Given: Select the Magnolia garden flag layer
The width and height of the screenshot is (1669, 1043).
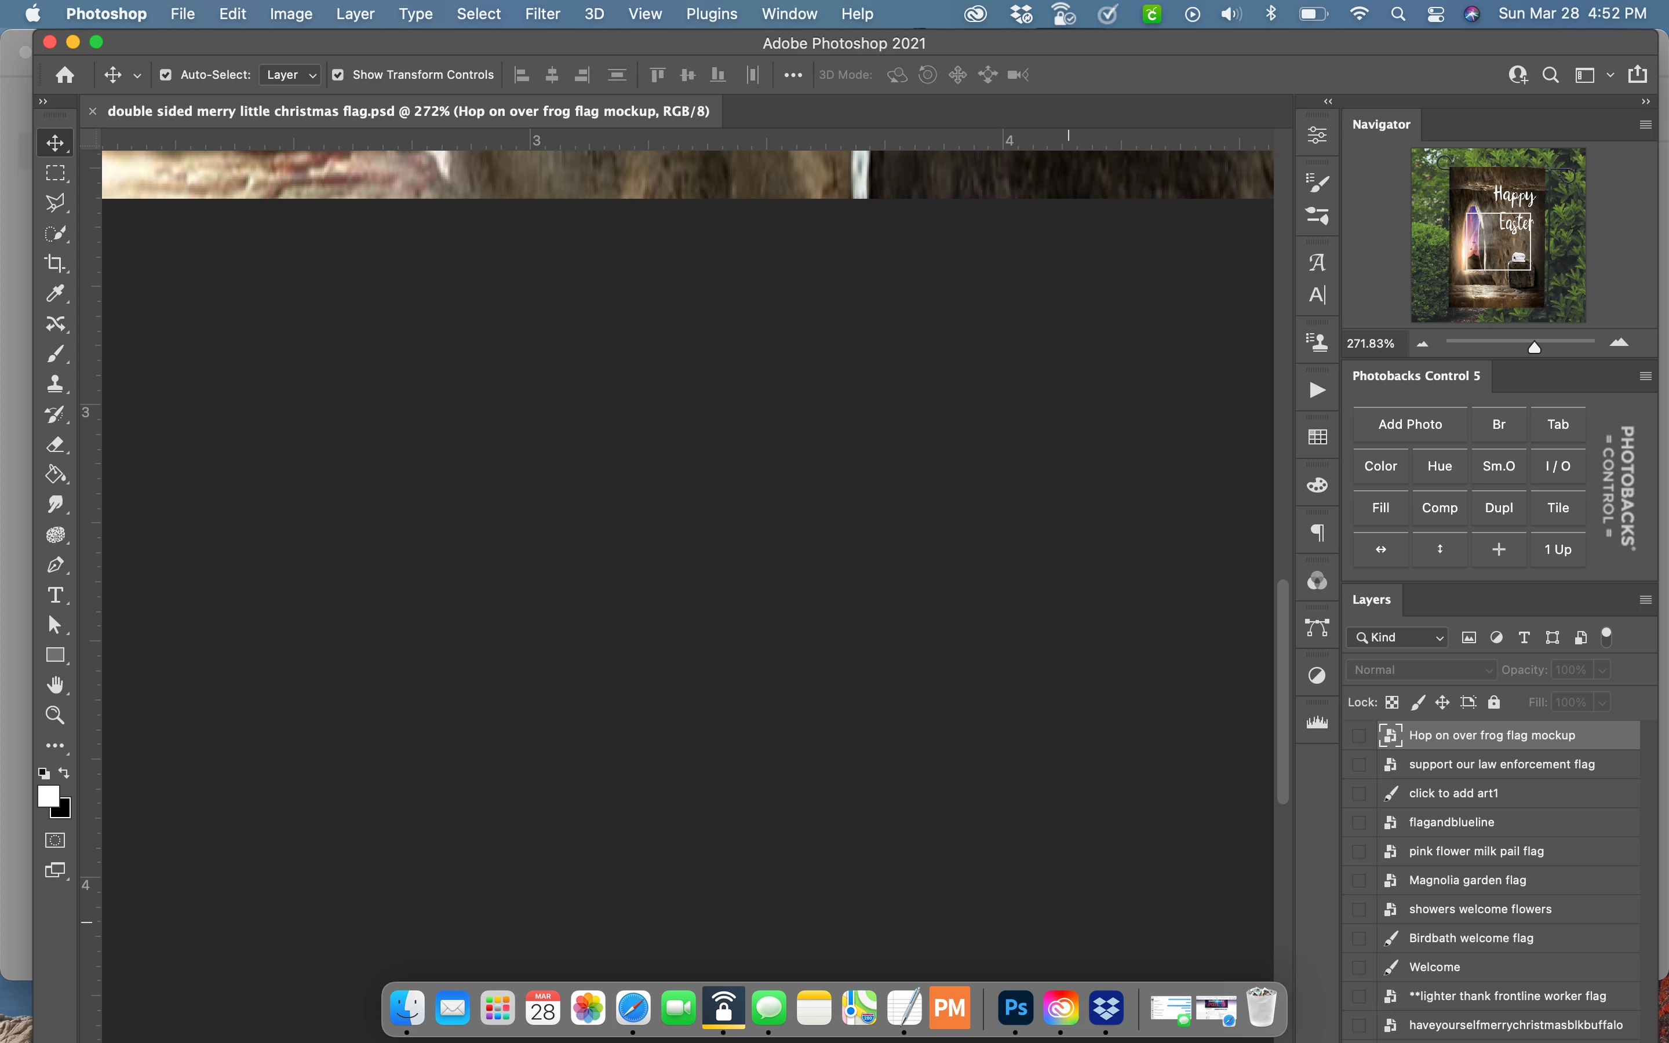Looking at the screenshot, I should tap(1467, 880).
